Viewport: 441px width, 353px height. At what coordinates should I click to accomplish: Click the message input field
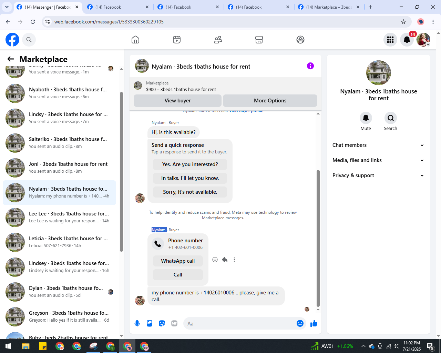point(241,323)
